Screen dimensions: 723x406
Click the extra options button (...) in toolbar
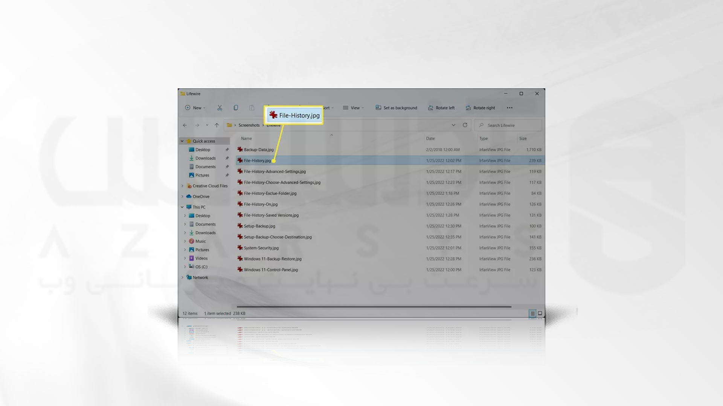click(x=509, y=108)
